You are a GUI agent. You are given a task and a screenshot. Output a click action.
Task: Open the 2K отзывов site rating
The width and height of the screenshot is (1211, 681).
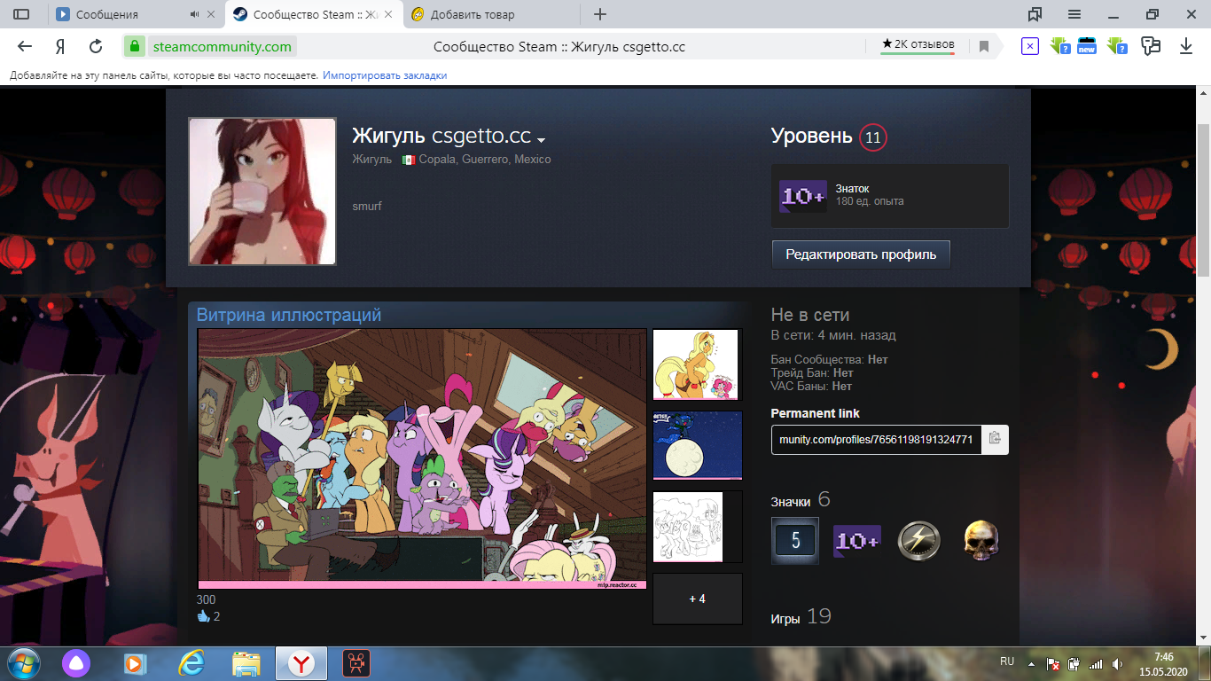click(918, 44)
